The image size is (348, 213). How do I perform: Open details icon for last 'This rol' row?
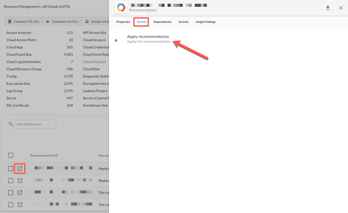click(x=20, y=205)
